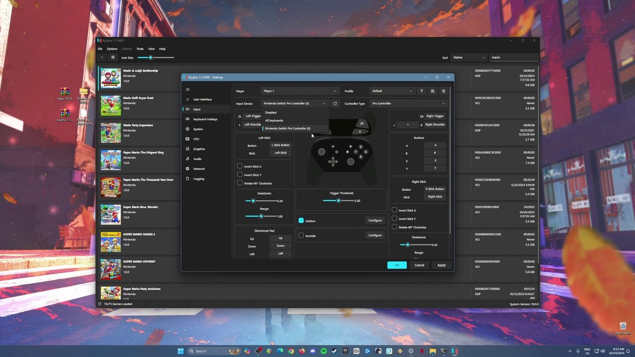
Task: Choose All keyboards from input device list
Action: [x=295, y=120]
